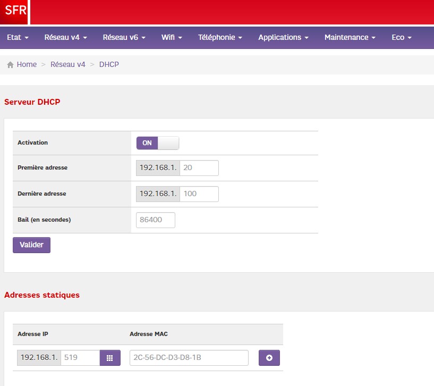Click the Première adresse input field
The width and height of the screenshot is (434, 386).
pos(199,168)
